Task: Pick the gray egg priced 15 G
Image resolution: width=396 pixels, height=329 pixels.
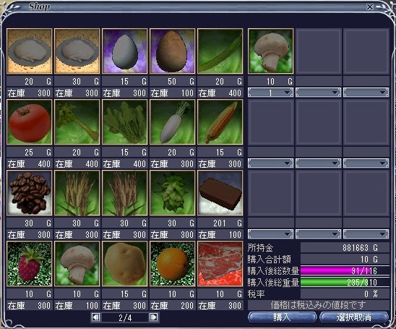Action: (x=125, y=51)
